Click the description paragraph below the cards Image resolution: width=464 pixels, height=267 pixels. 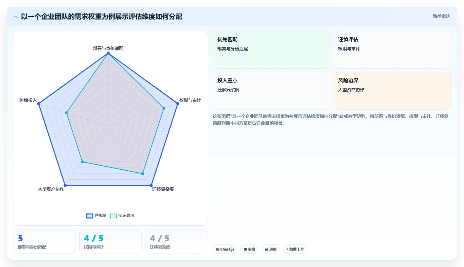click(x=331, y=120)
